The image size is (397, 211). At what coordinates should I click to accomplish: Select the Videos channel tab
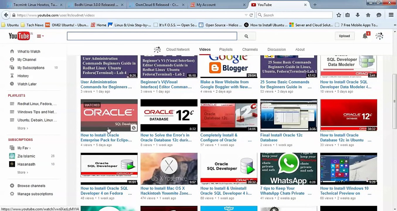point(205,50)
